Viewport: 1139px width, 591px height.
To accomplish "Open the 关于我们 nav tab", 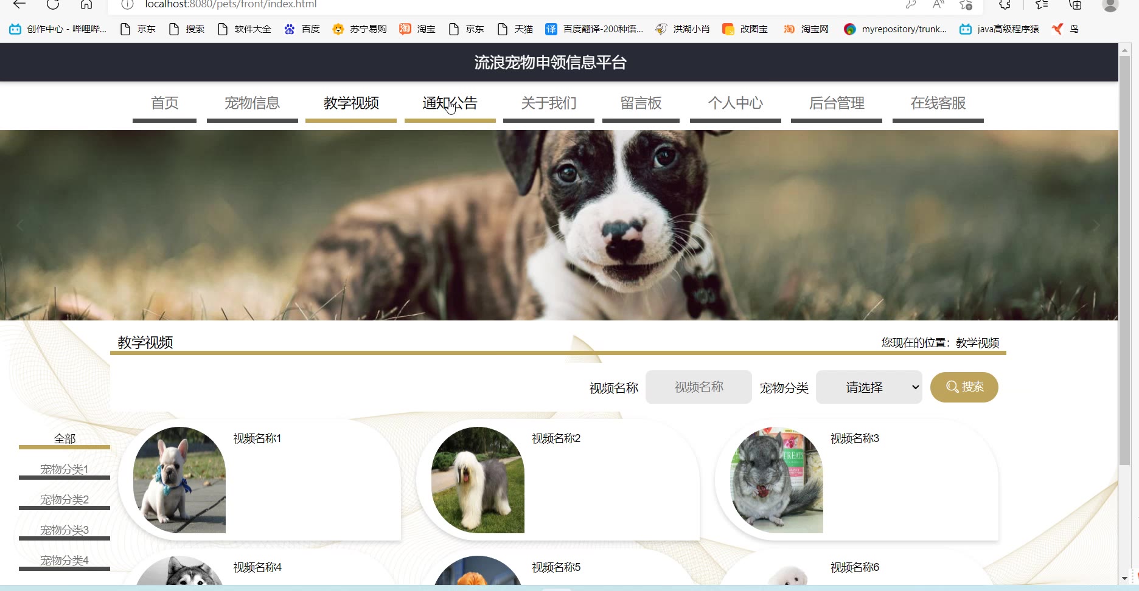I will pyautogui.click(x=549, y=103).
